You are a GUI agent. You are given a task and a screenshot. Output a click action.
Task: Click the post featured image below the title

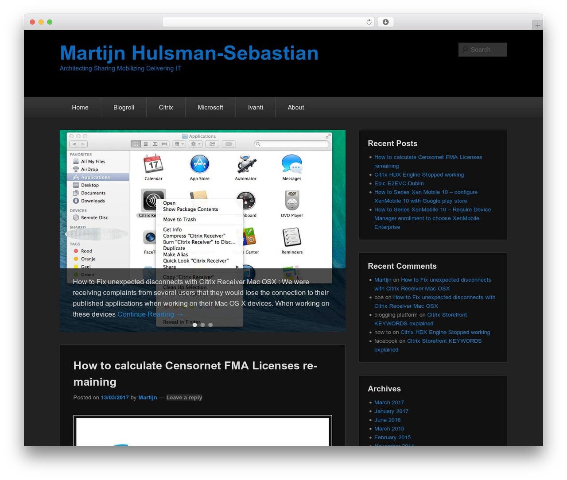pos(202,431)
